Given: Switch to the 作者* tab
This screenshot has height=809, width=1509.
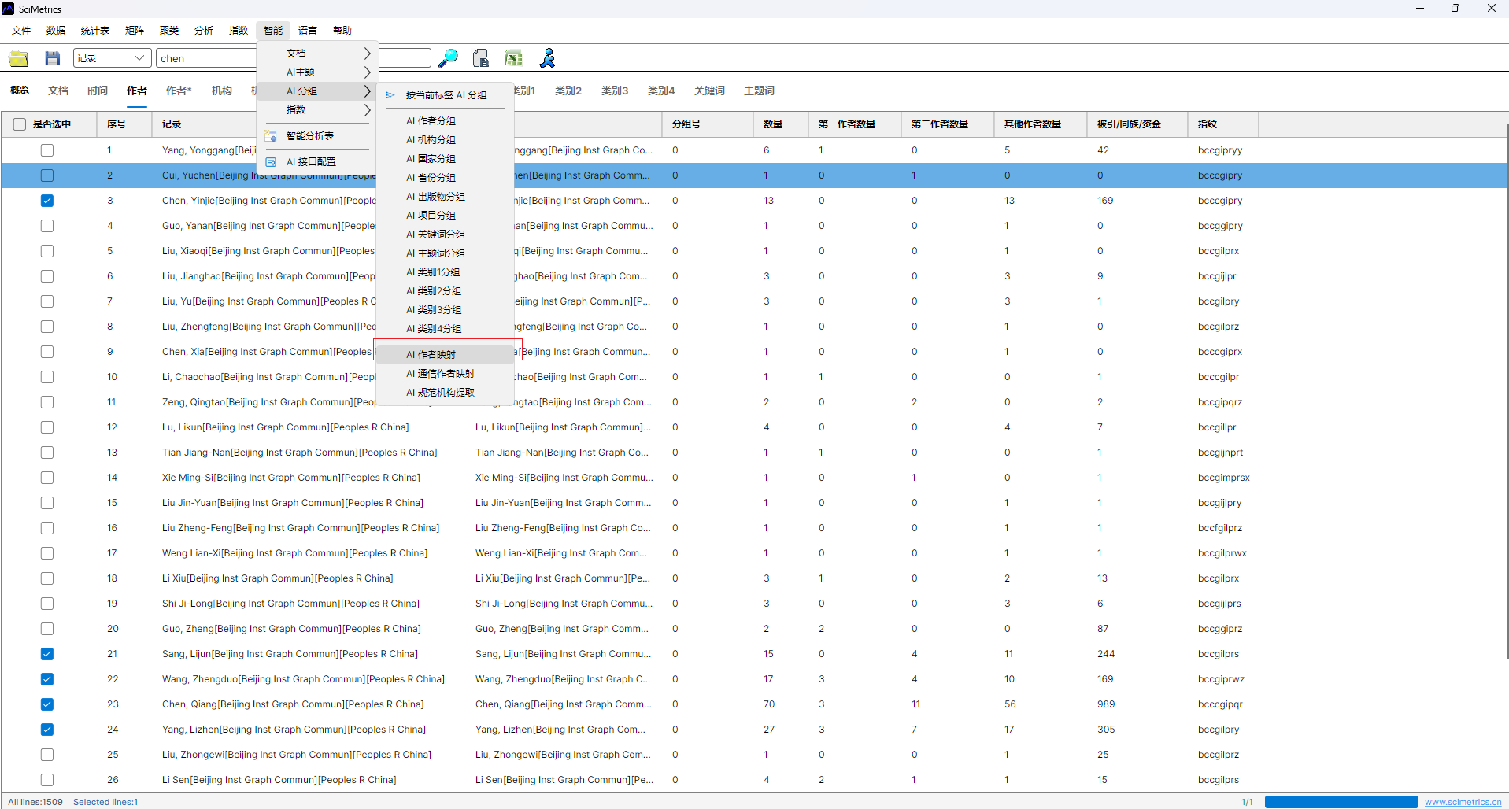Looking at the screenshot, I should 179,91.
